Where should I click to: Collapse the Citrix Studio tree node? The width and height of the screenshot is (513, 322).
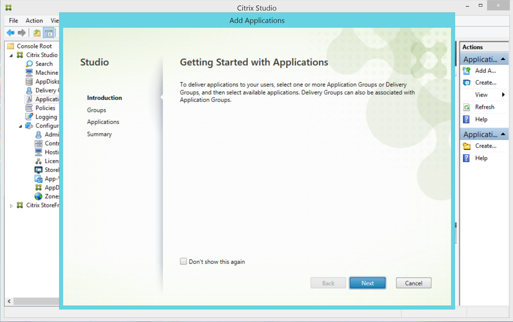(x=11, y=55)
